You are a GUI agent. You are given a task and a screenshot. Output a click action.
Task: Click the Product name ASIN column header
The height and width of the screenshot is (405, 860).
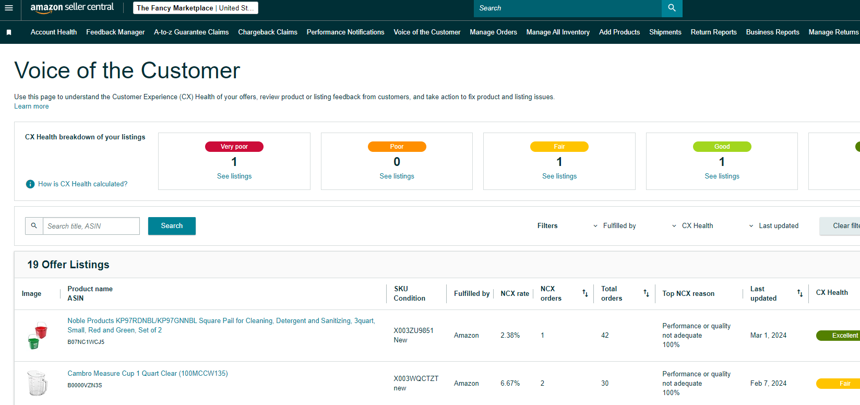tap(90, 294)
